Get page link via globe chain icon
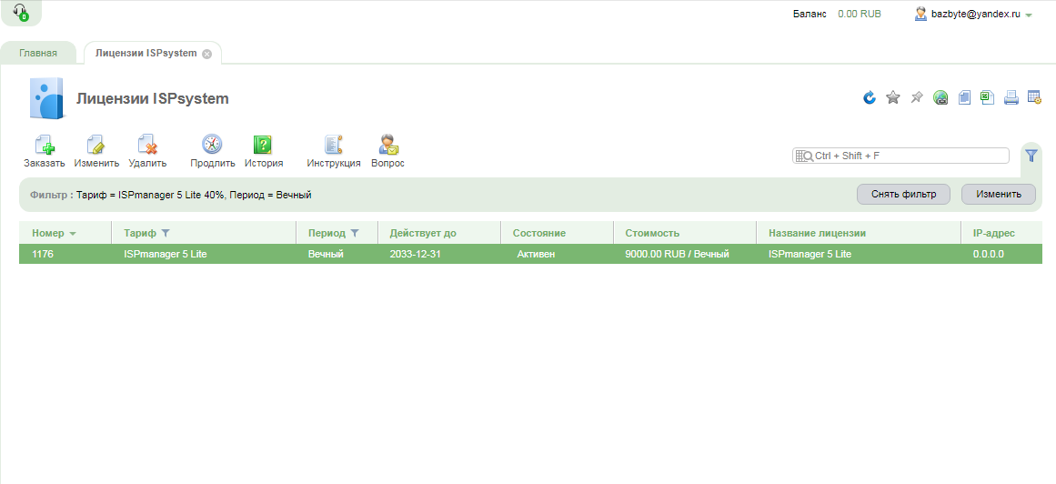1056x484 pixels. pos(940,97)
